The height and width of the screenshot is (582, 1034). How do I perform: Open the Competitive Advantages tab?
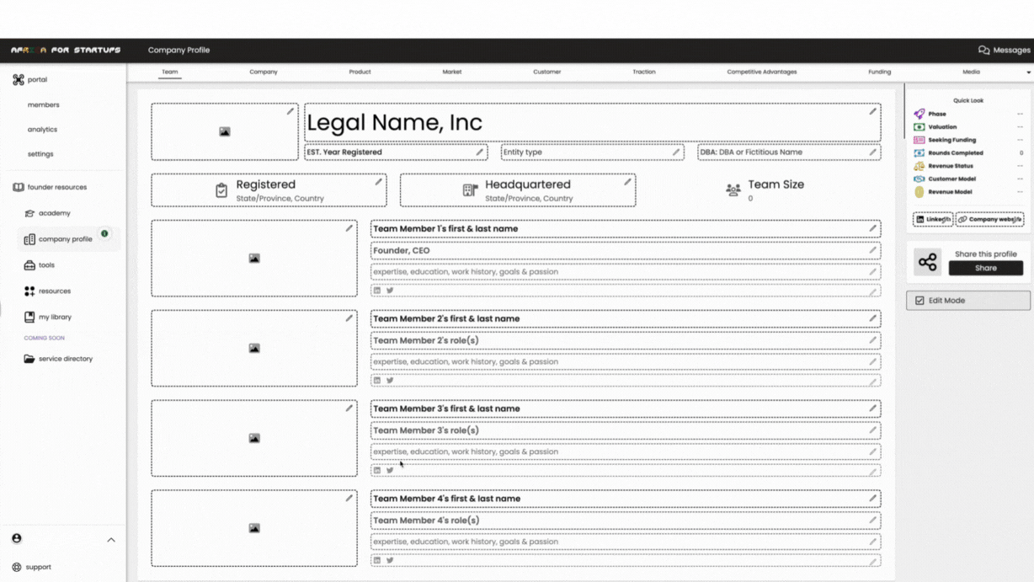pyautogui.click(x=761, y=72)
